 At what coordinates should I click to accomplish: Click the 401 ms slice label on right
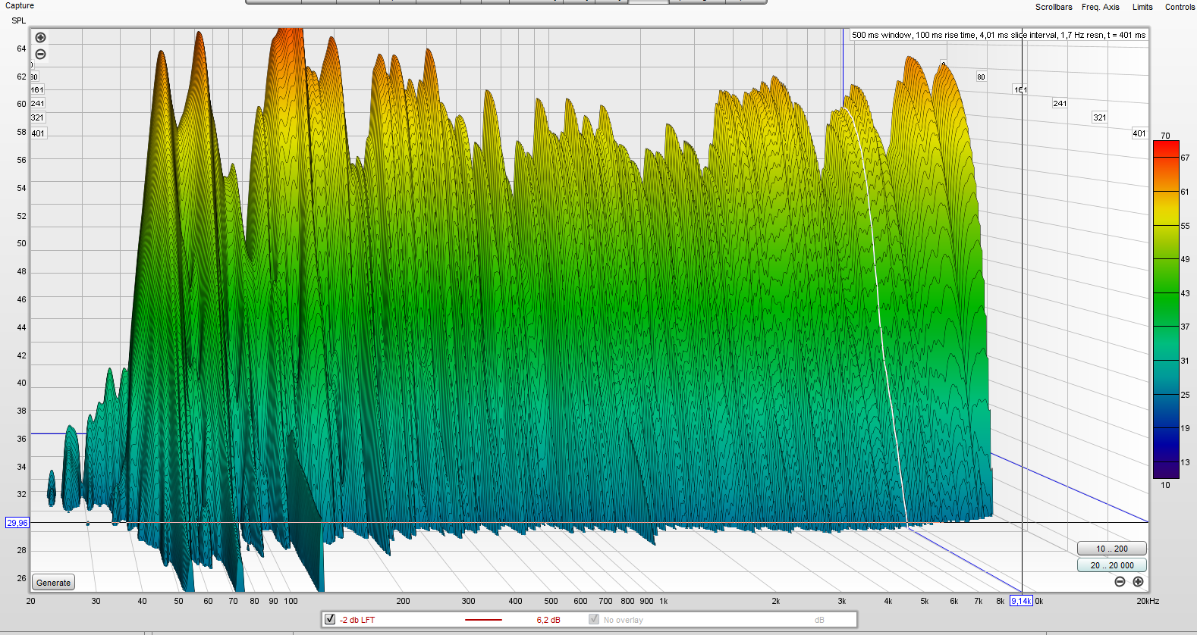1139,133
